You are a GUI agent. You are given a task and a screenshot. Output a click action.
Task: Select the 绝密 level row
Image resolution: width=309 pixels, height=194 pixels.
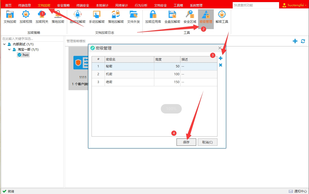pyautogui.click(x=154, y=82)
